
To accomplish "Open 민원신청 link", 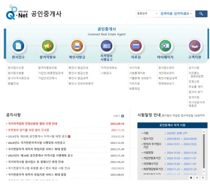I will [x=194, y=81].
